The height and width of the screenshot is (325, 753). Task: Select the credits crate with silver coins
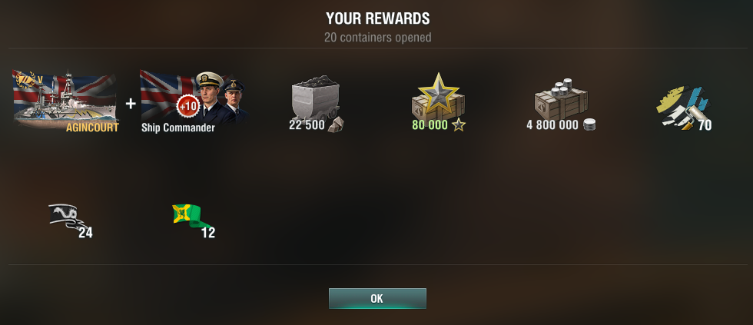pyautogui.click(x=561, y=98)
